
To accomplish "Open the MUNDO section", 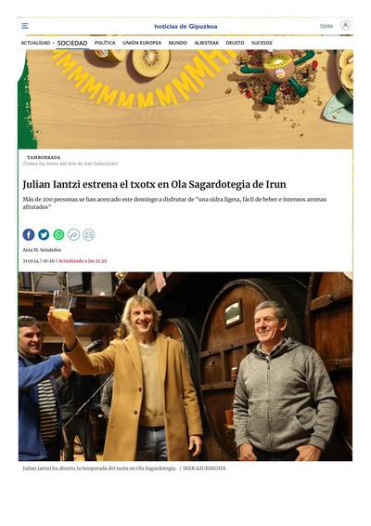I will coord(178,43).
